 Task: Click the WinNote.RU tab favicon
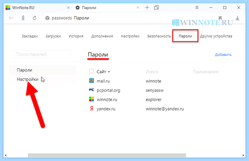(x=8, y=7)
